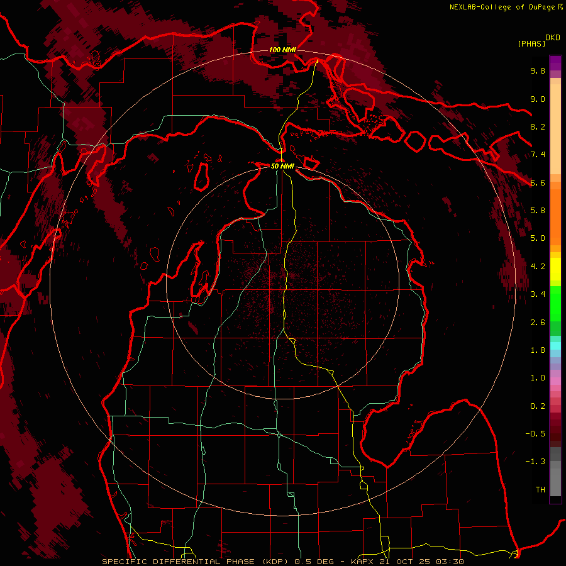Click the -0.5 scale value
566x566 pixels.
click(x=535, y=434)
